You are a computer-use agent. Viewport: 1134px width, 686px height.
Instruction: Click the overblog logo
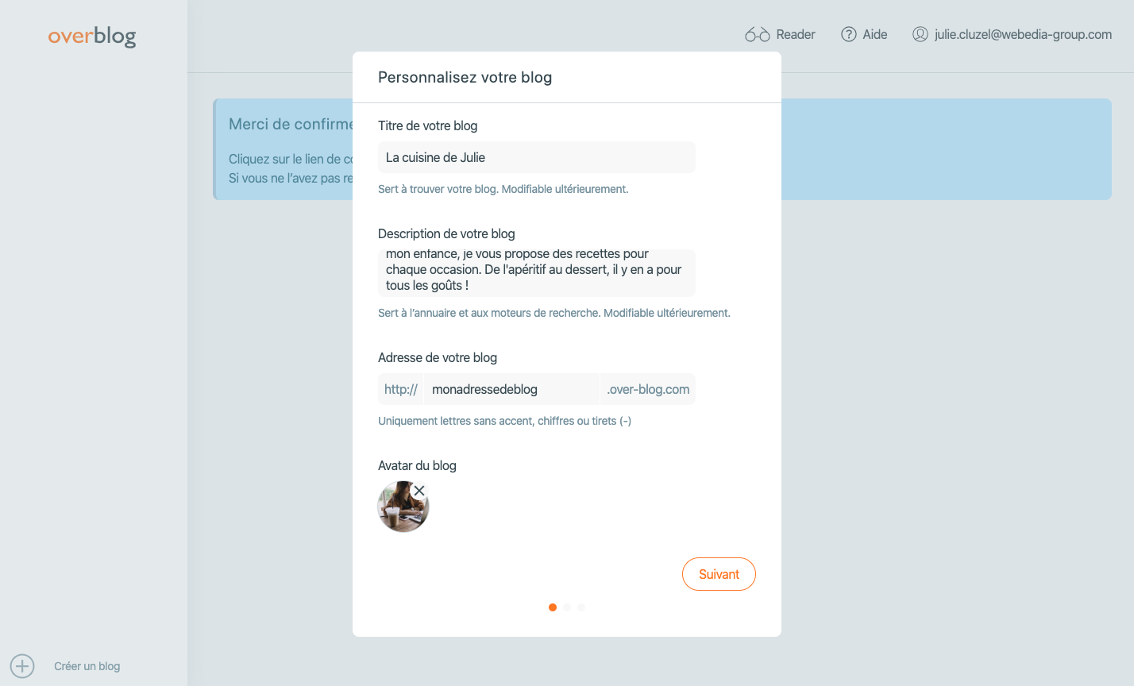pyautogui.click(x=92, y=36)
